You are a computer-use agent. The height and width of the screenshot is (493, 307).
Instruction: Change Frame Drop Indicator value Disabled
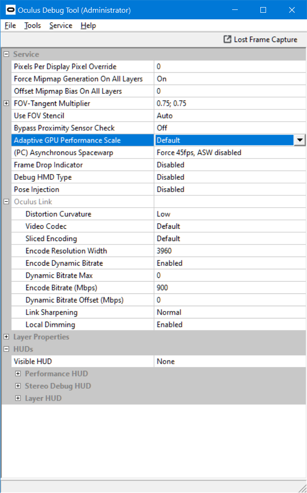(230, 165)
